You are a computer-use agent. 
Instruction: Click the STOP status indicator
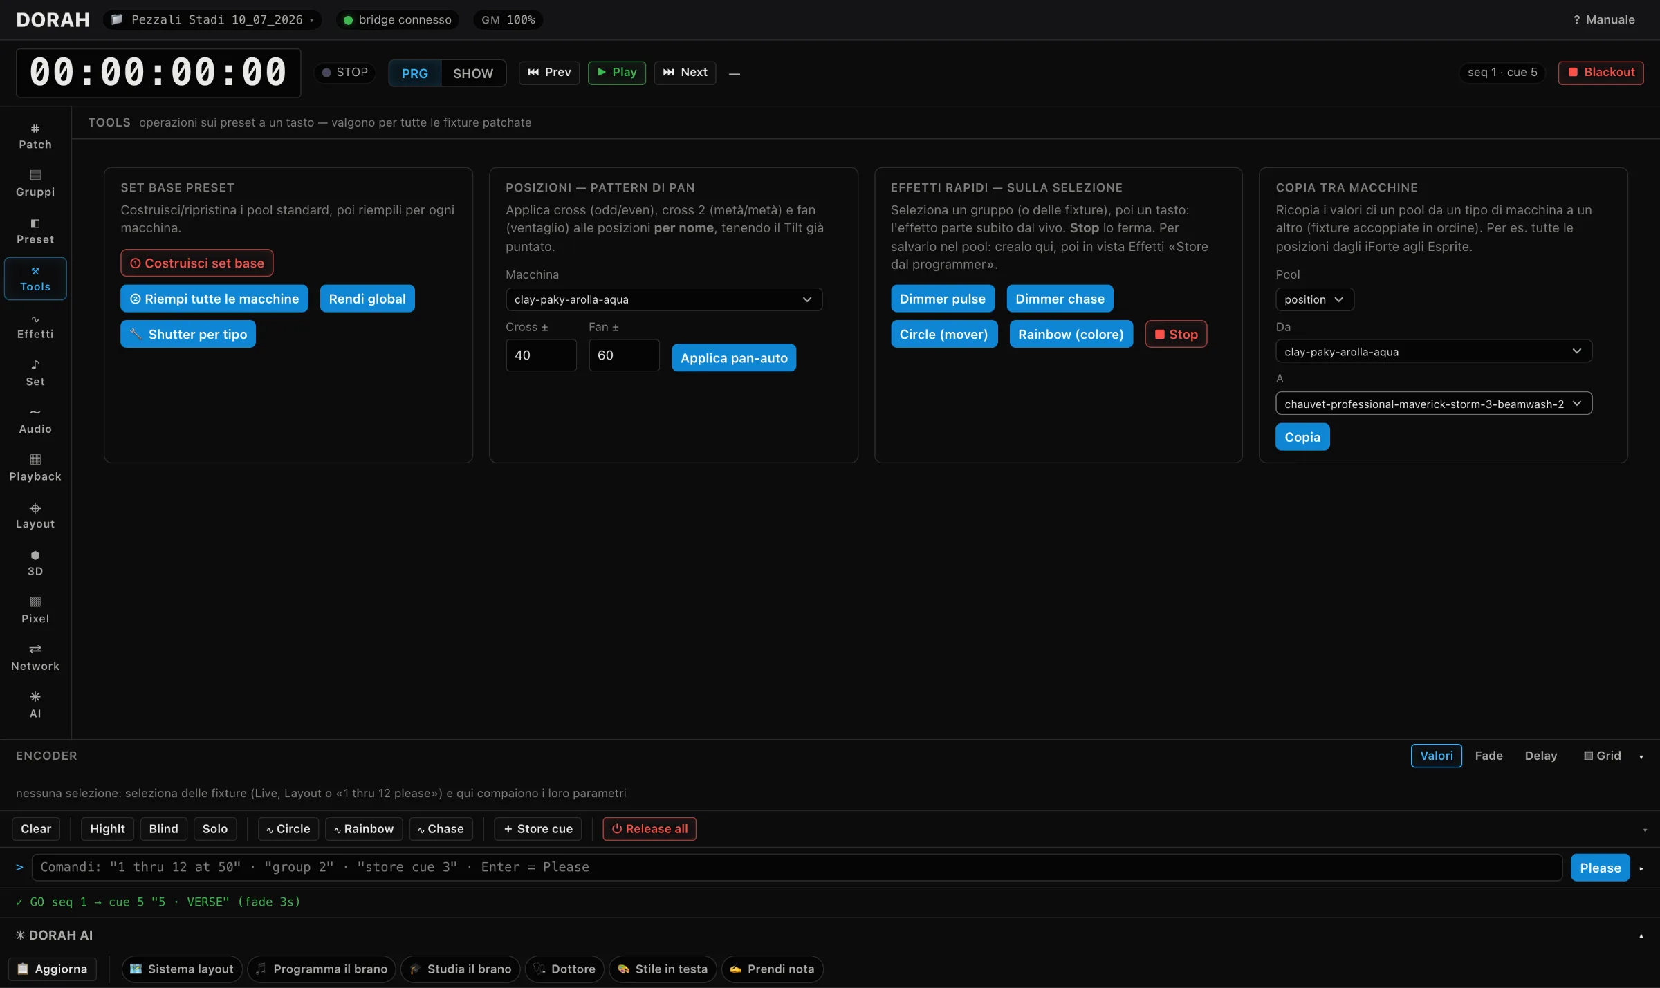click(x=344, y=73)
